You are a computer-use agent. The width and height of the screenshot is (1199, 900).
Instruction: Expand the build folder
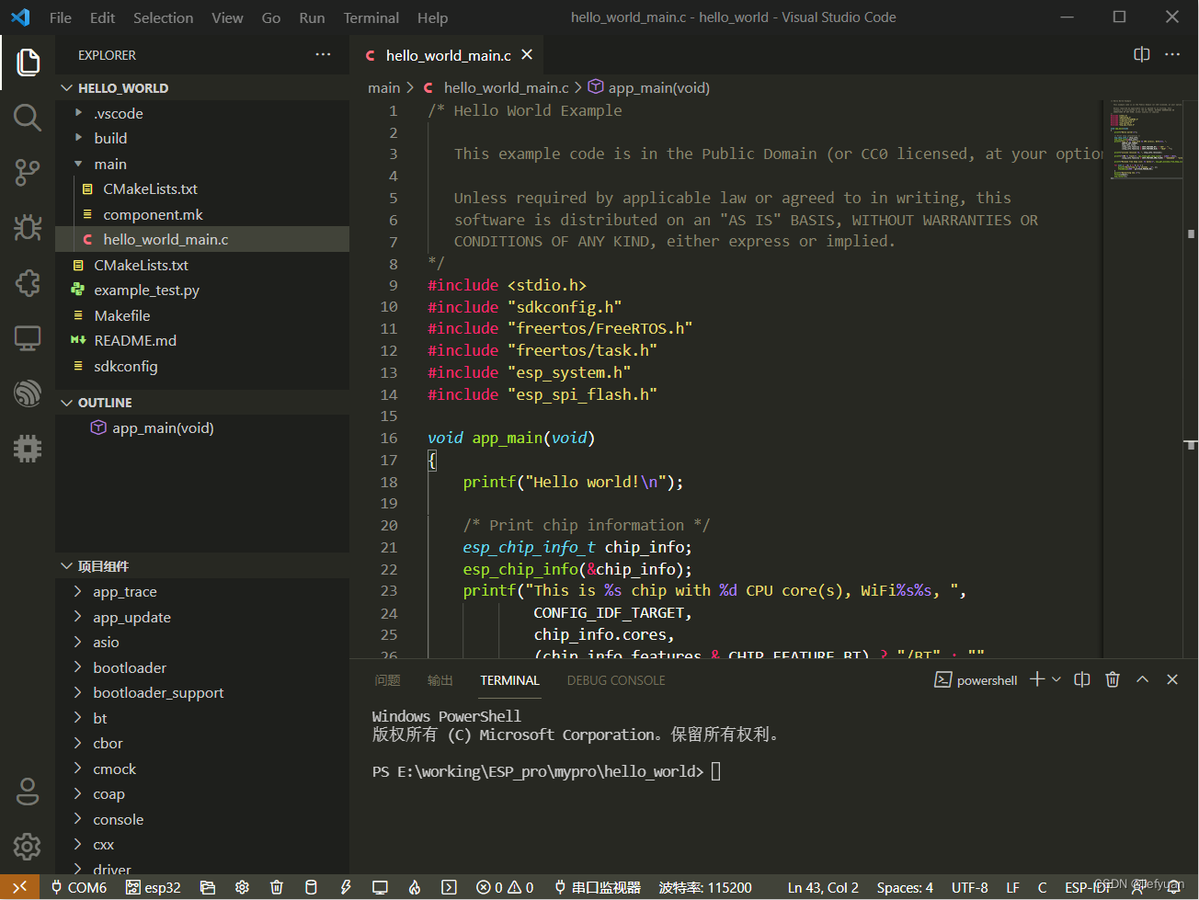pos(202,138)
